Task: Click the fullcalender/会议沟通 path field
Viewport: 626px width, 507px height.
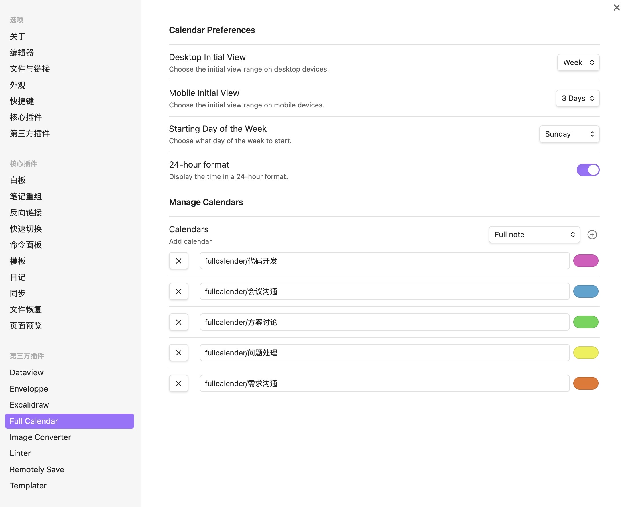Action: [x=384, y=292]
